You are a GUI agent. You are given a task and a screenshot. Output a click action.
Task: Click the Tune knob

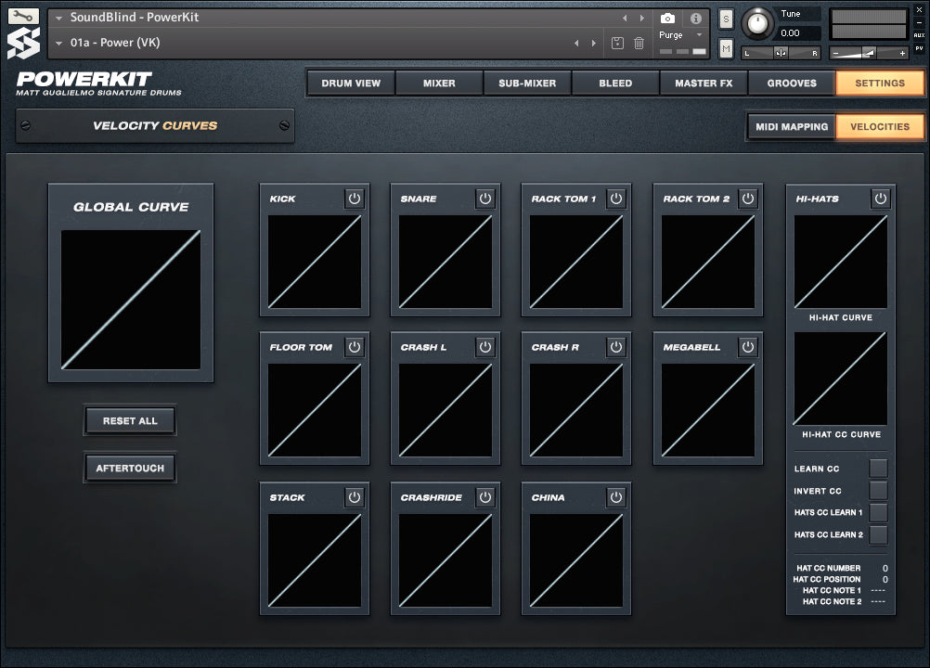tap(757, 23)
